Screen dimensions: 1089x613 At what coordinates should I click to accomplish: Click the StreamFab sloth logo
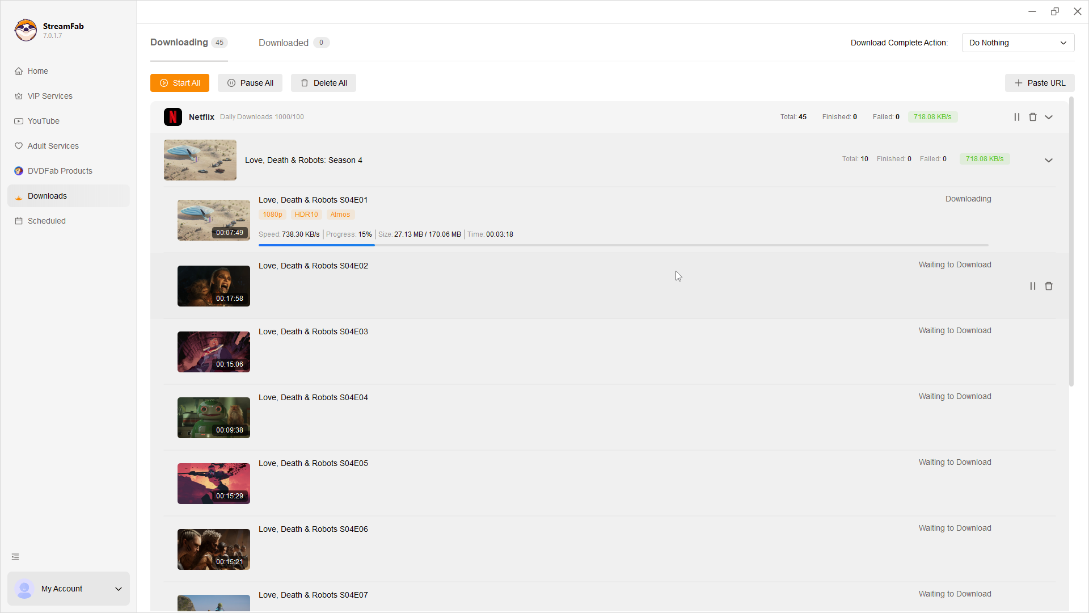[26, 30]
